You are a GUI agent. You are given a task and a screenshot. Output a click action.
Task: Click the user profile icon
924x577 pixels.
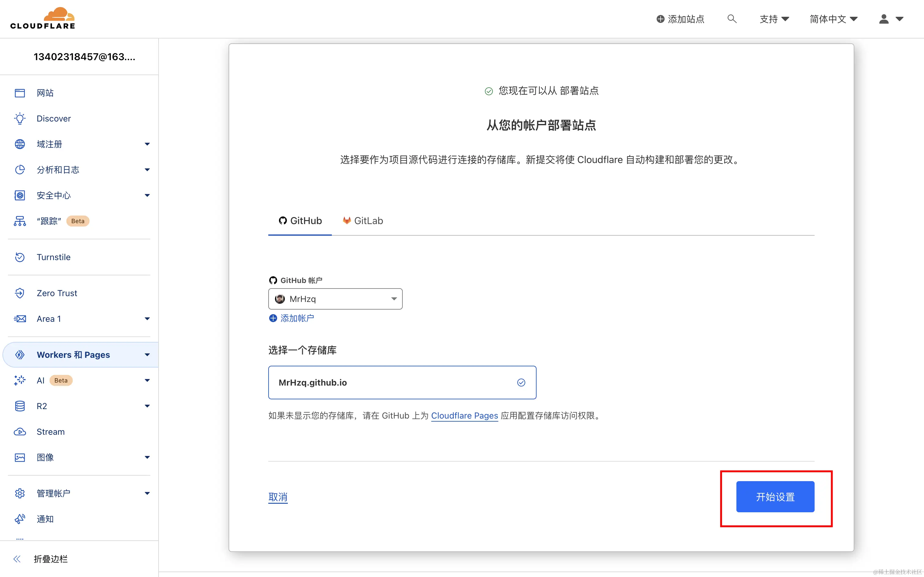[884, 19]
